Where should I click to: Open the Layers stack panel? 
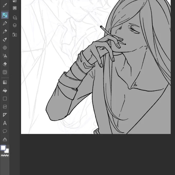15,25
